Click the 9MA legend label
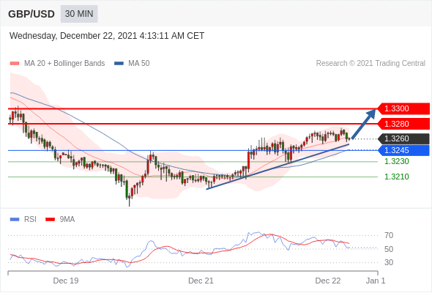This screenshot has width=432, height=293. click(x=67, y=220)
